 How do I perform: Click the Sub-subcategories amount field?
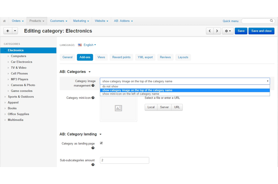(124, 160)
